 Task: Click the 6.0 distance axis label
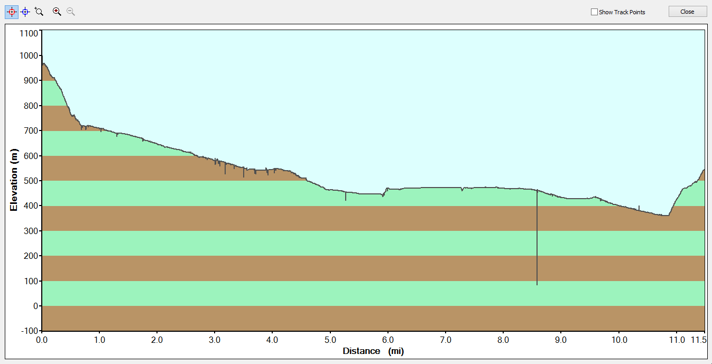tap(388, 340)
